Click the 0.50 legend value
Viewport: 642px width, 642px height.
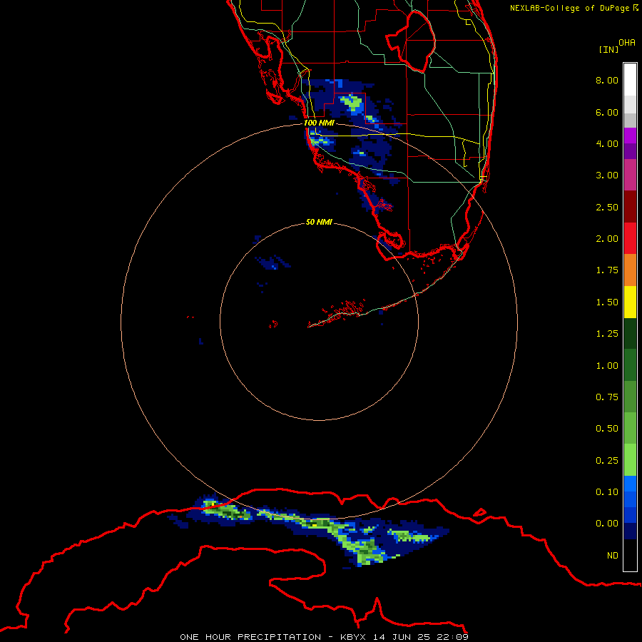(607, 429)
